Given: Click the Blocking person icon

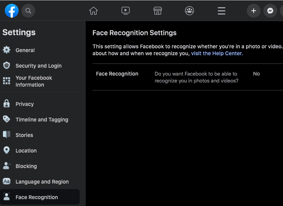Looking at the screenshot, I should (7, 166).
